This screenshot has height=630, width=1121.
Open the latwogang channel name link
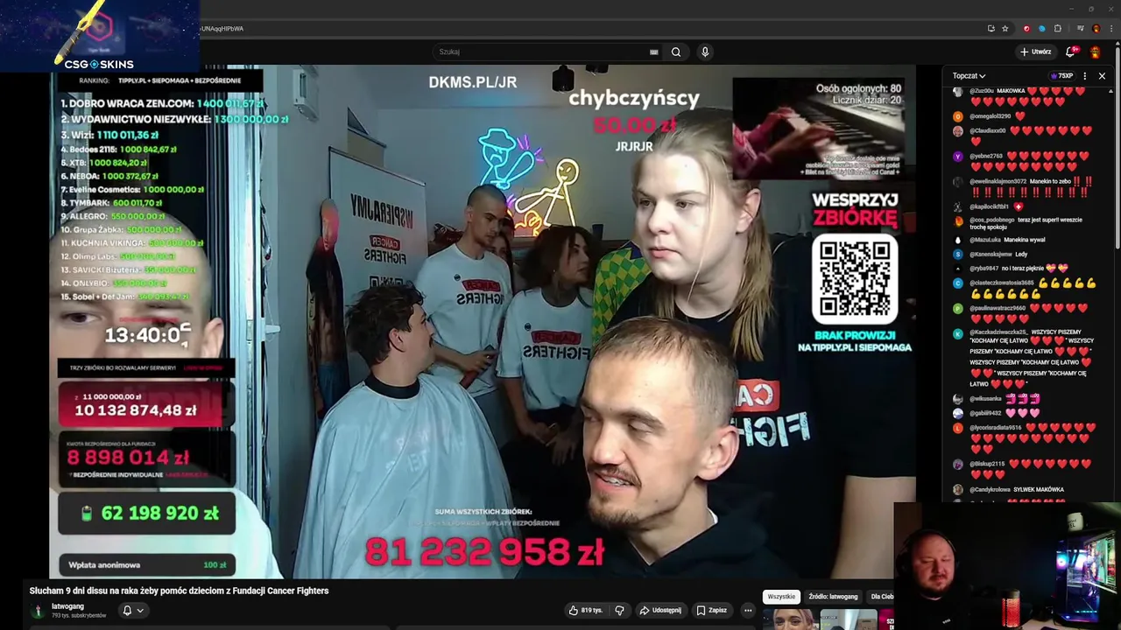[67, 606]
